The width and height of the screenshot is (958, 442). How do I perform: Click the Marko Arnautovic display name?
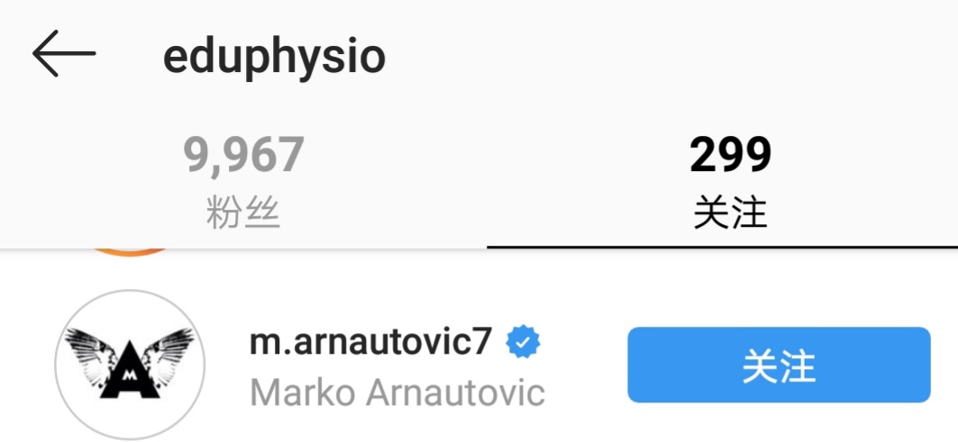pos(397,392)
